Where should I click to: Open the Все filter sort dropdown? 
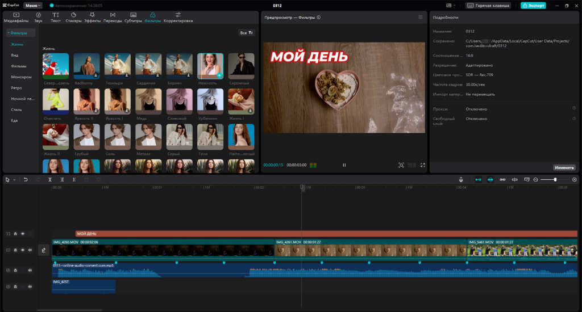click(247, 33)
